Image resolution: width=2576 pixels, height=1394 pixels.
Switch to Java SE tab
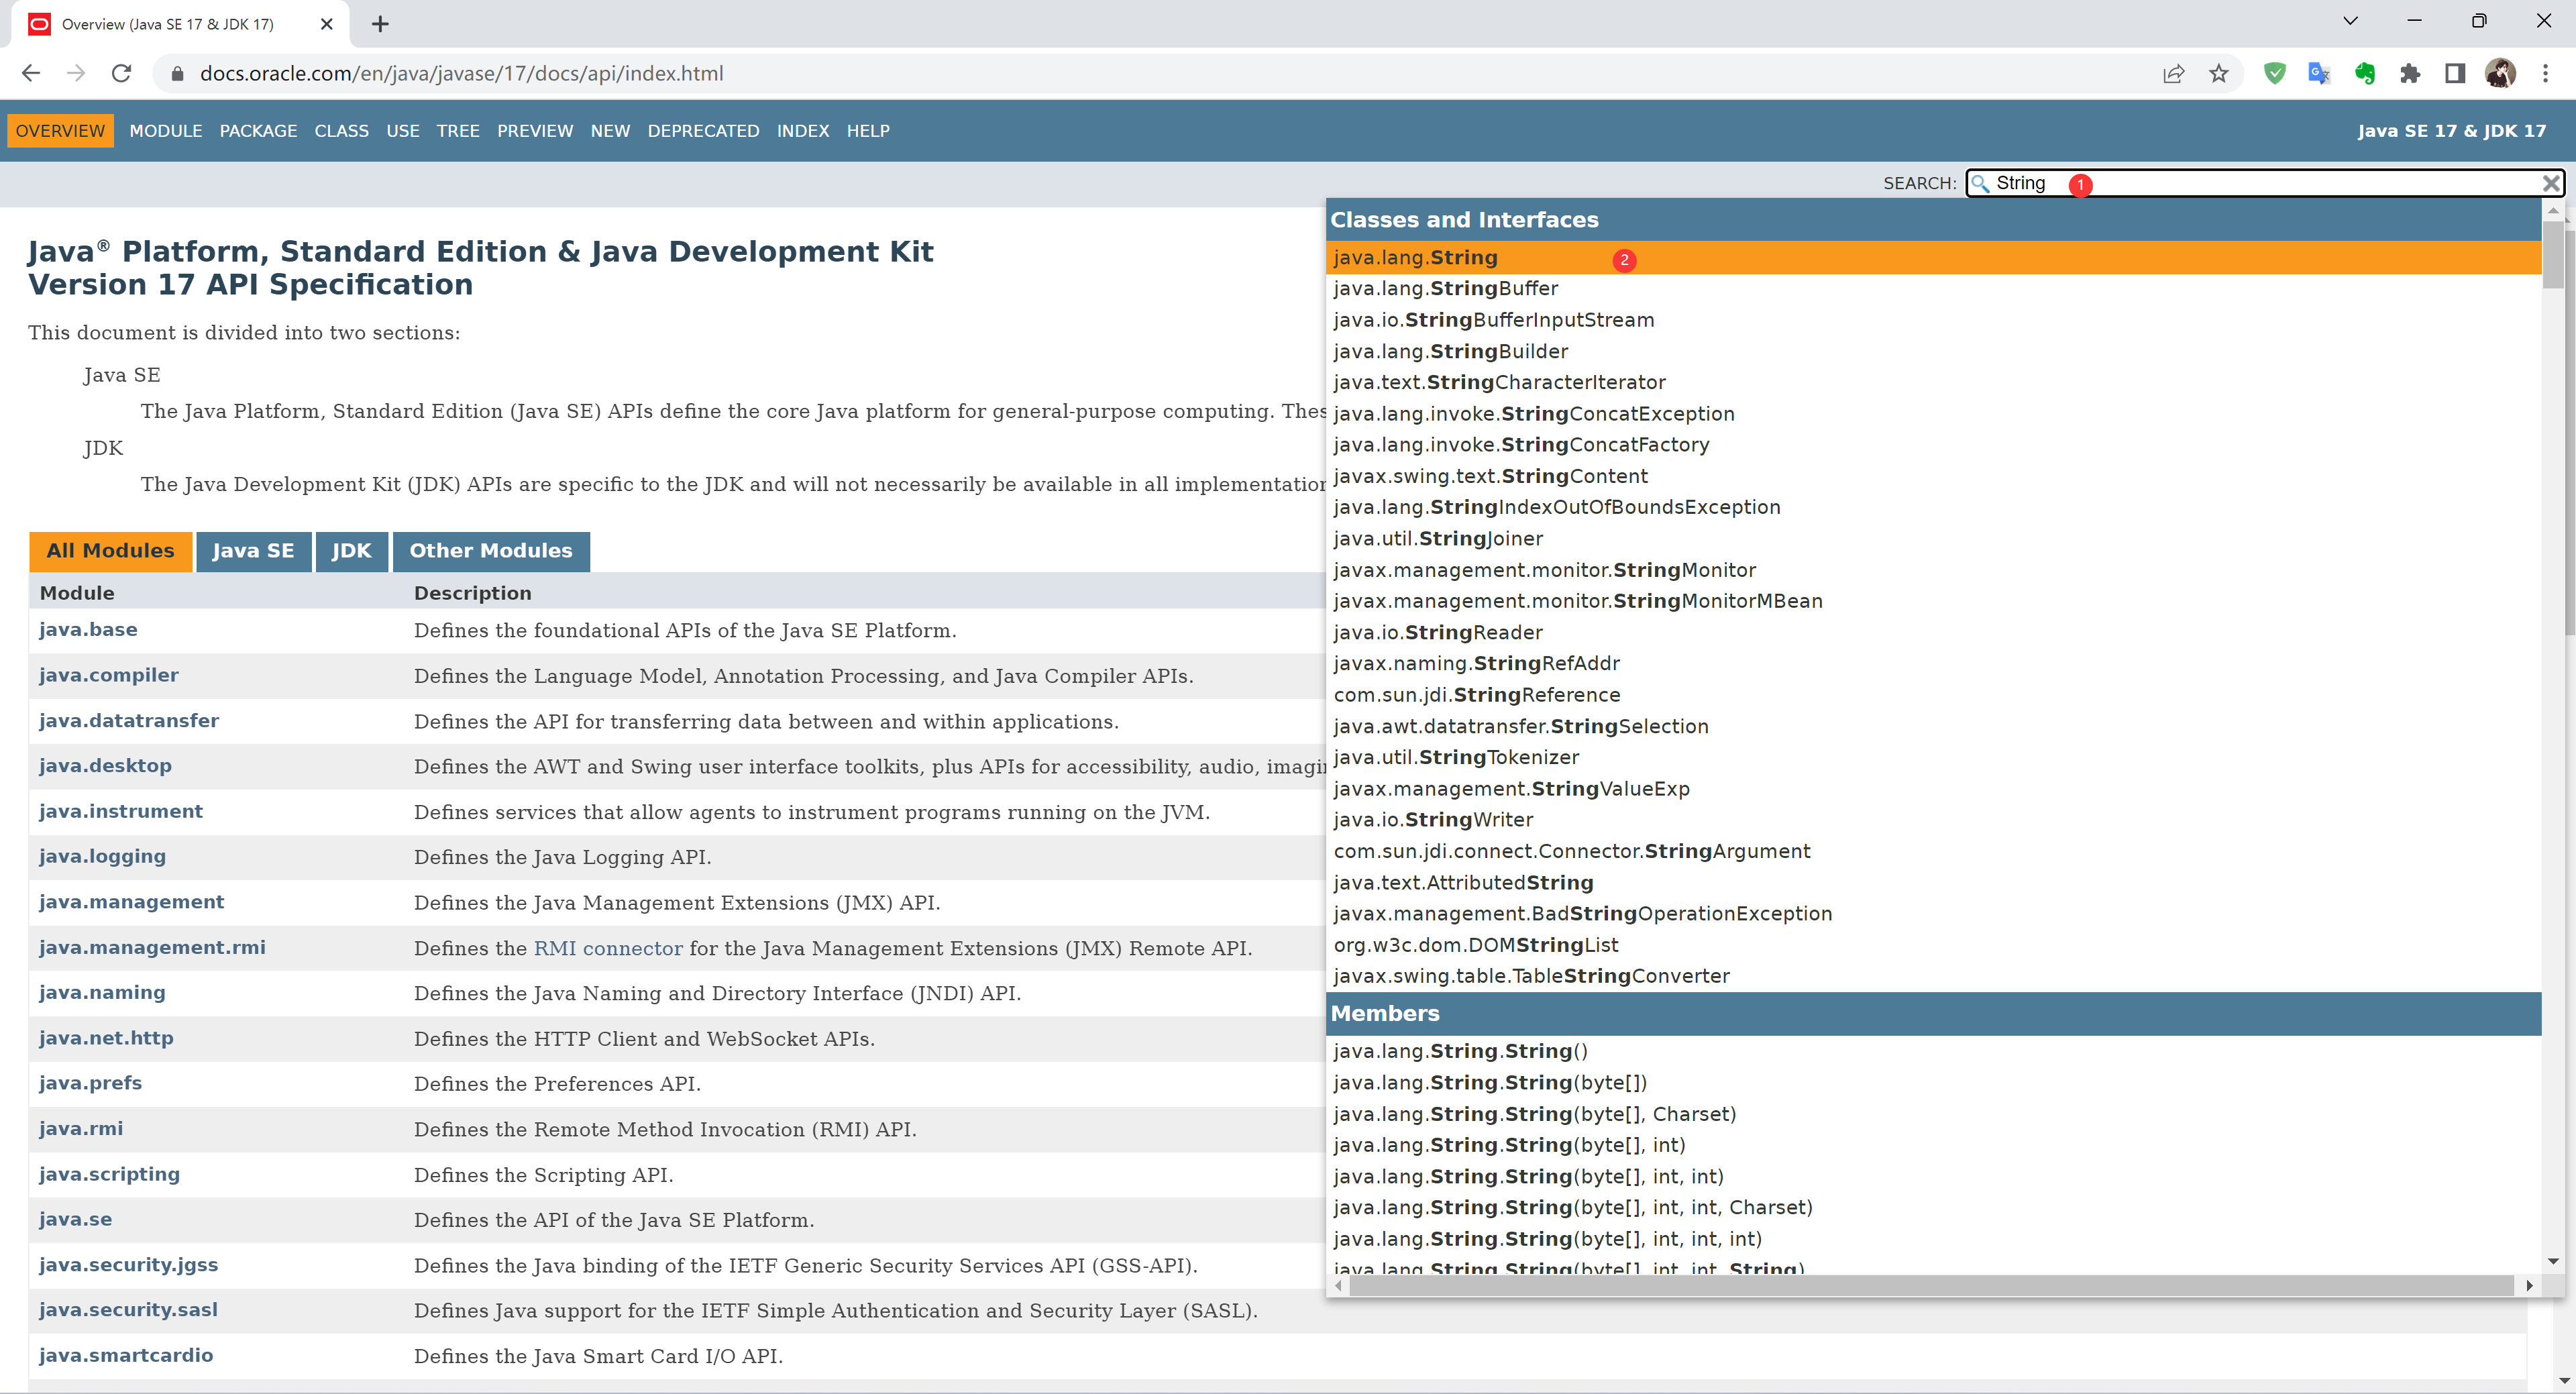point(253,551)
